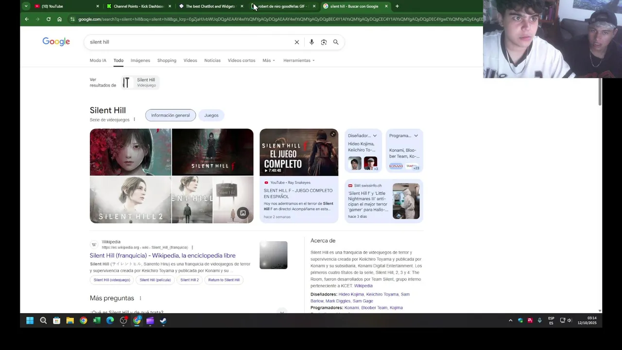
Task: Open a new tab with plus button
Action: coord(397,6)
